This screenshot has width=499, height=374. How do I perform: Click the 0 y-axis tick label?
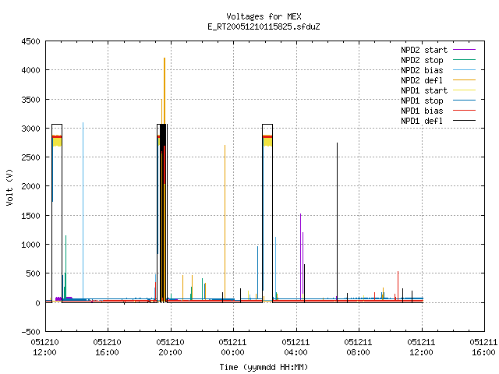click(x=38, y=303)
